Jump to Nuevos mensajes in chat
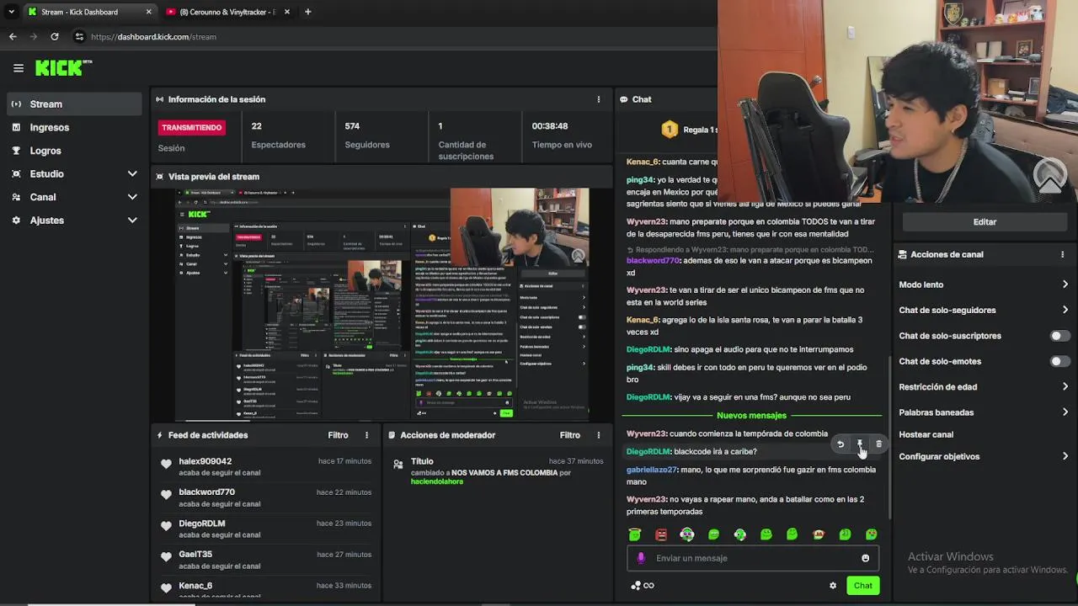The height and width of the screenshot is (606, 1078). 751,416
